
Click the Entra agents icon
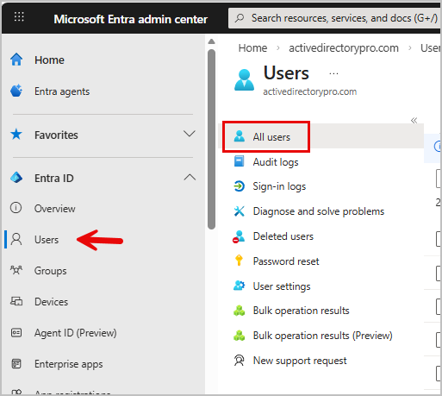16,91
